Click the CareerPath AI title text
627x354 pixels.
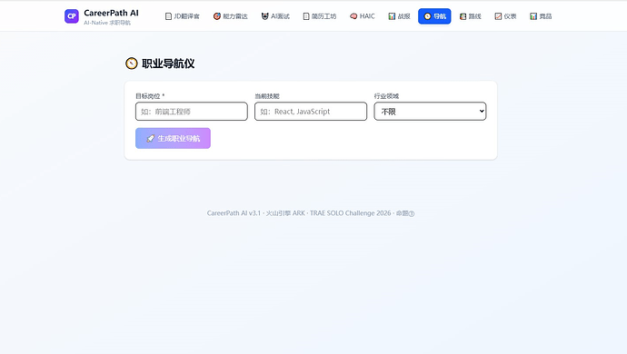coord(111,14)
